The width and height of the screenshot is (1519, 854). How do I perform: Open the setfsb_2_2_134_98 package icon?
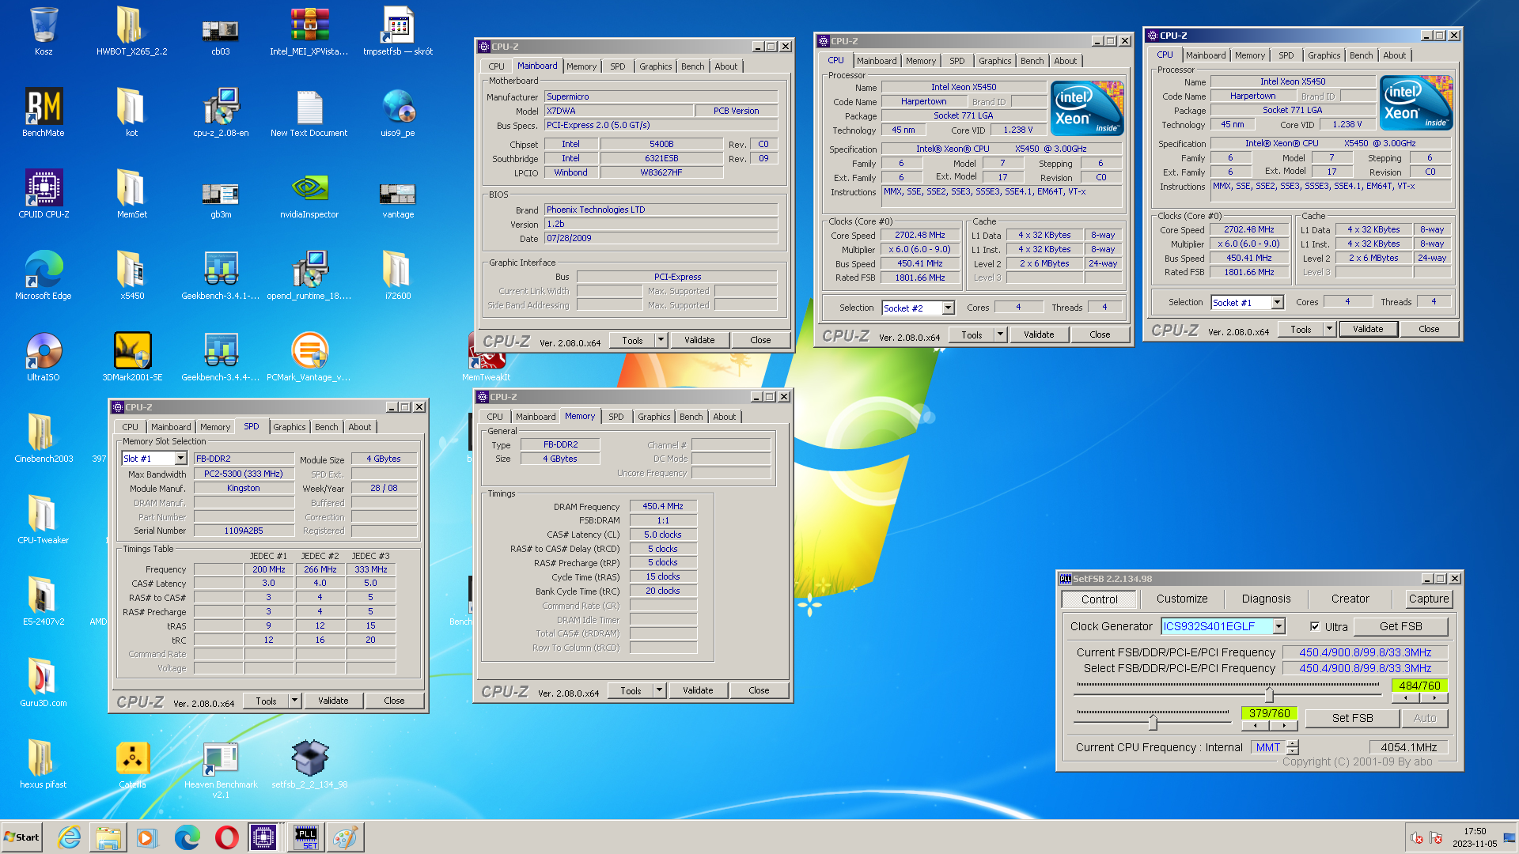point(309,764)
